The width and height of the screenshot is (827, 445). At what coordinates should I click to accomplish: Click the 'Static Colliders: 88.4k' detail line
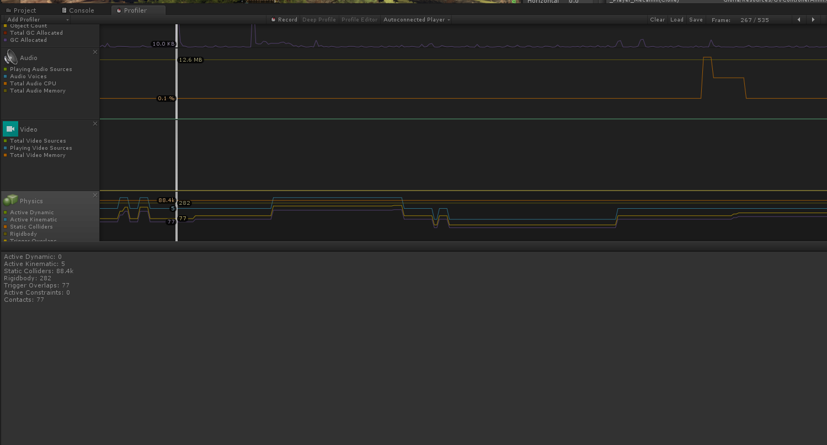click(x=39, y=271)
